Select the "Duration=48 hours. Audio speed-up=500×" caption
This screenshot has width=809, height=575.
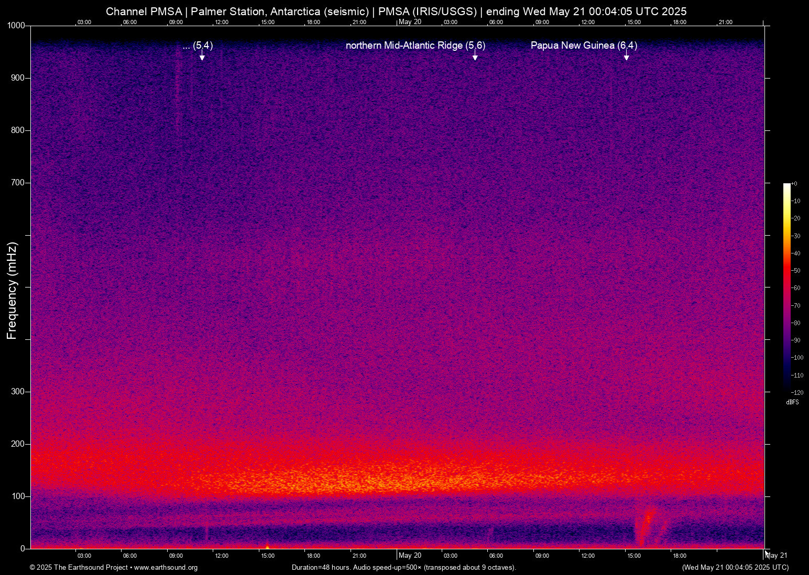coord(357,568)
